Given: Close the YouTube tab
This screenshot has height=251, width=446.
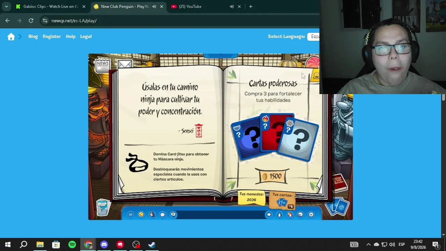Looking at the screenshot, I should coord(239,6).
